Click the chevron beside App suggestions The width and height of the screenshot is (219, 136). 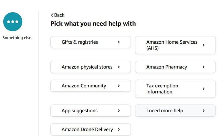[119, 111]
